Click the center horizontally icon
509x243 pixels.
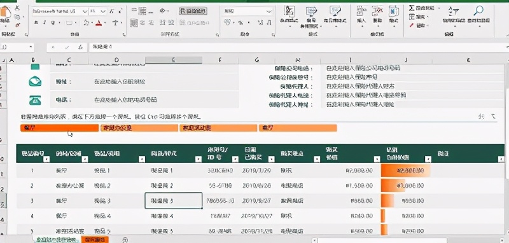142,23
